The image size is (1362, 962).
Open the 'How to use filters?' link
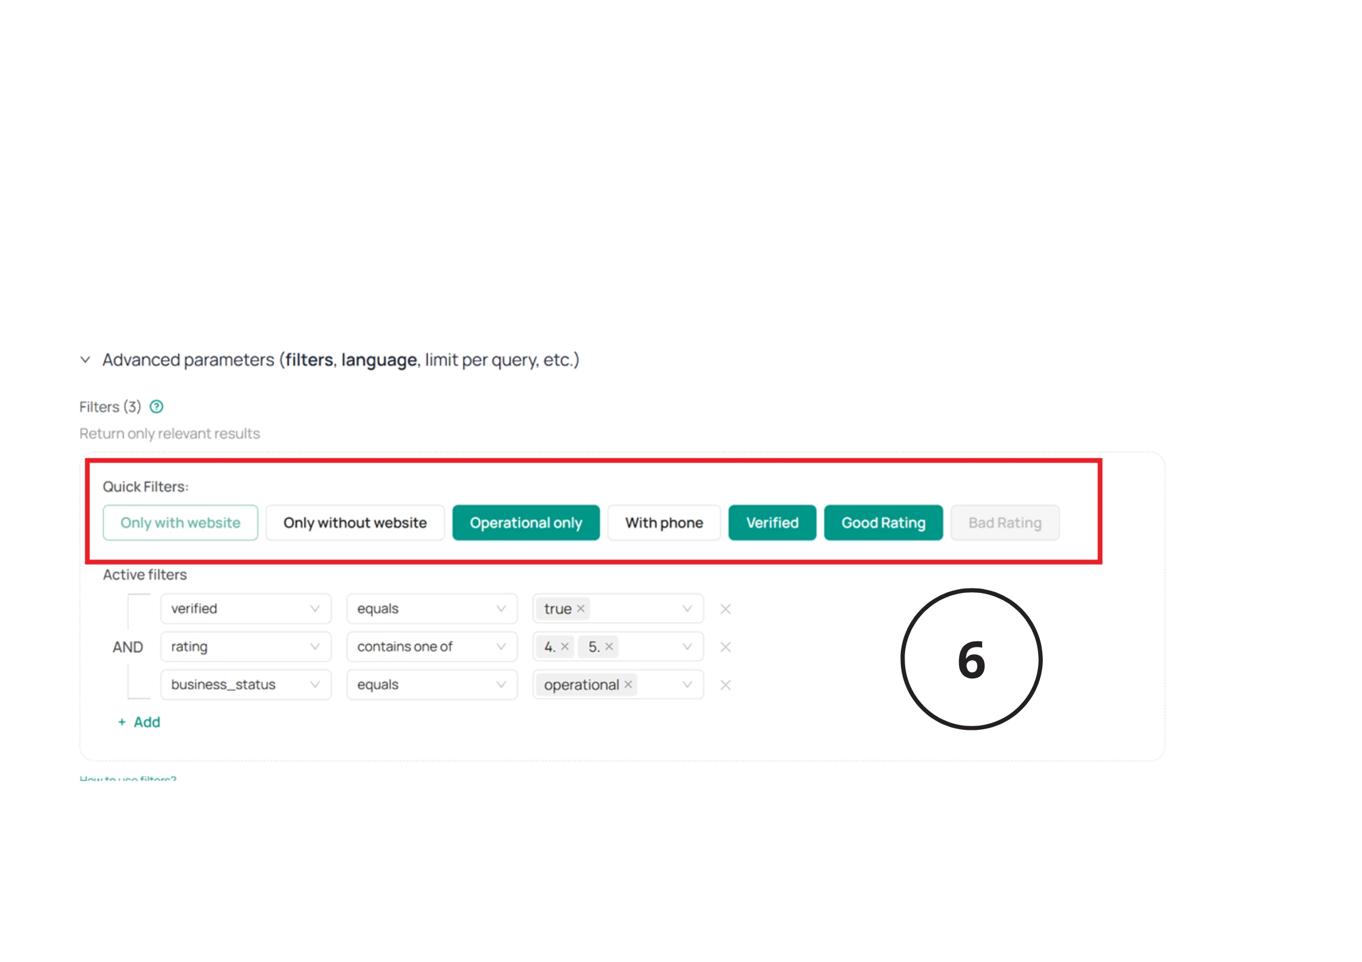tap(128, 778)
